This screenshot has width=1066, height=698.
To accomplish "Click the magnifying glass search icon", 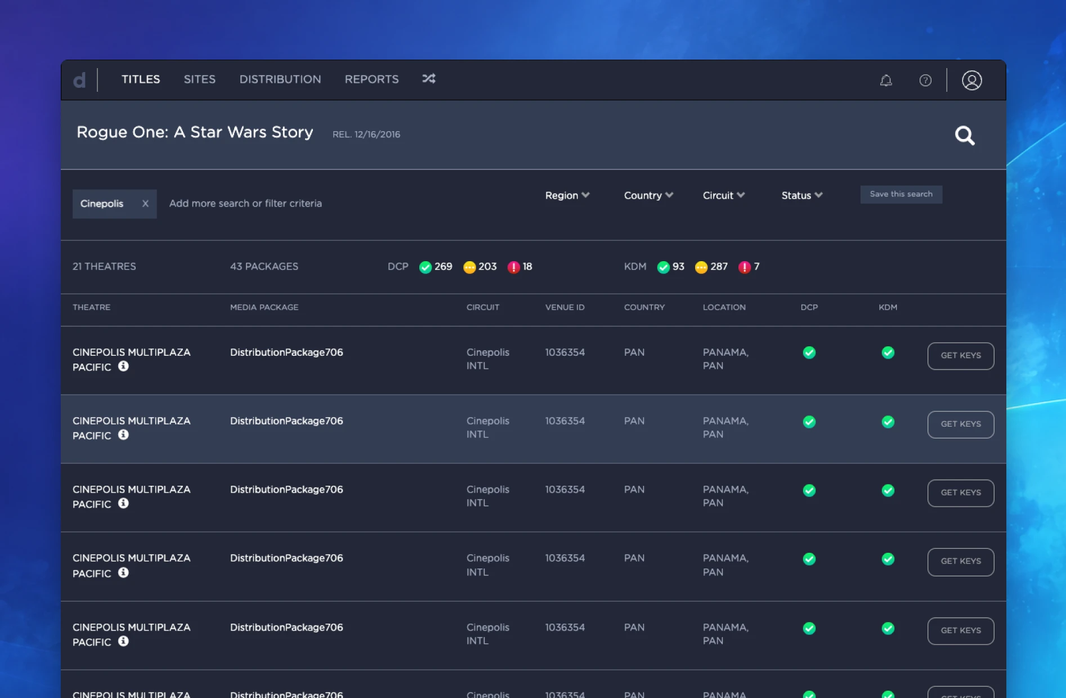I will [x=965, y=135].
